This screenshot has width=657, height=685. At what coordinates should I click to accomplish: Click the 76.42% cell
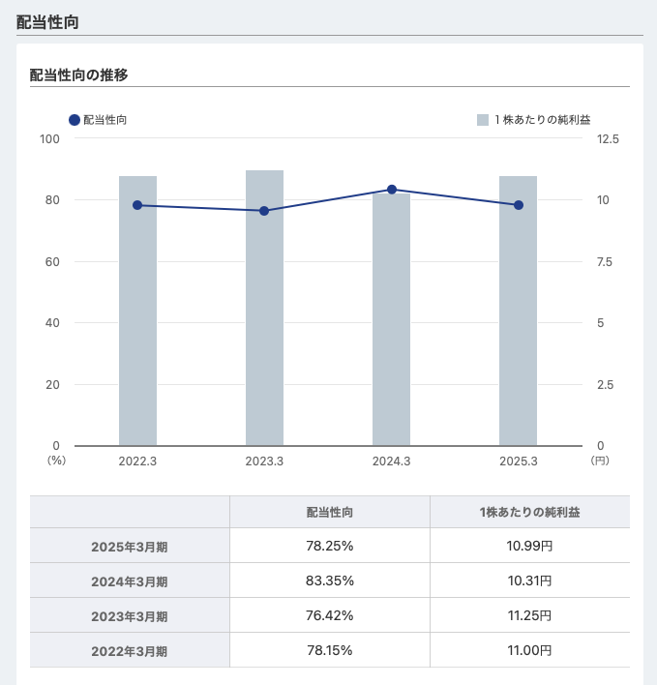(330, 615)
